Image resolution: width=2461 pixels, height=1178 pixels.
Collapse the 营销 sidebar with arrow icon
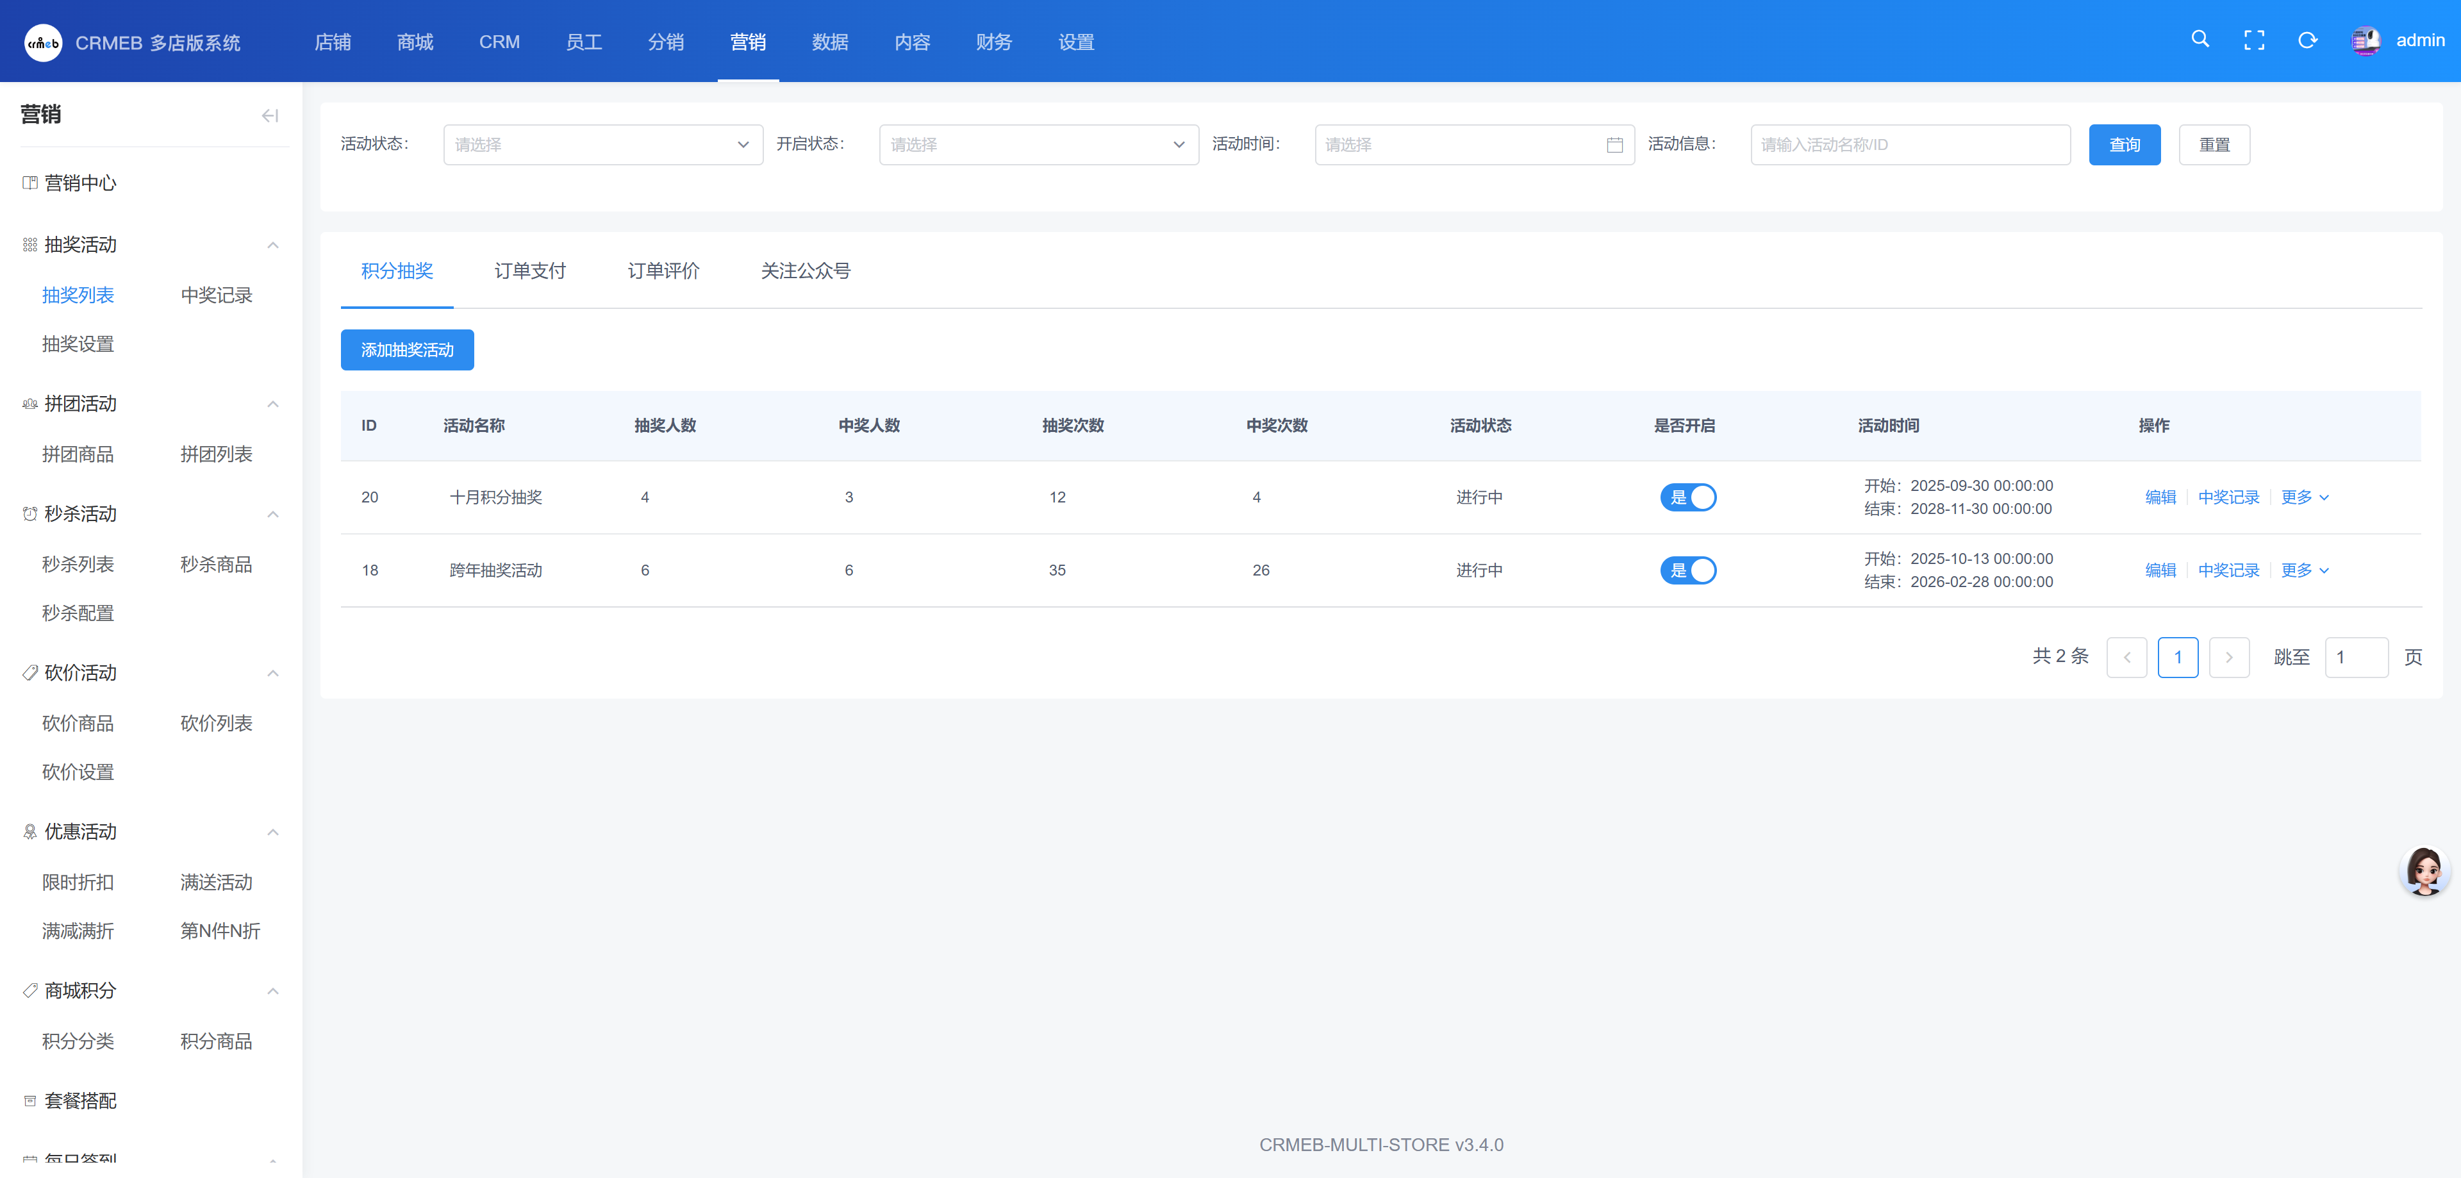tap(269, 115)
